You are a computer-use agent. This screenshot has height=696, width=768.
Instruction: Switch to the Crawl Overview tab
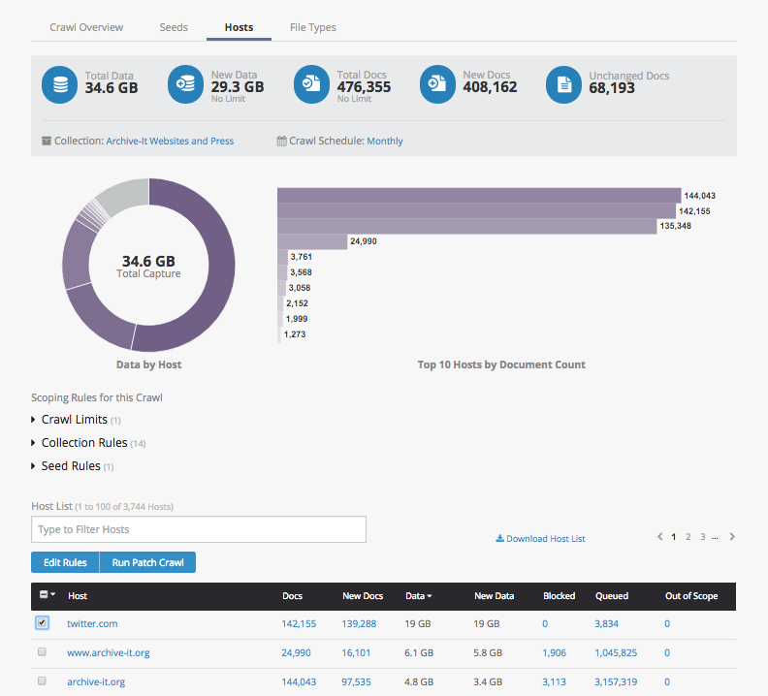click(86, 27)
